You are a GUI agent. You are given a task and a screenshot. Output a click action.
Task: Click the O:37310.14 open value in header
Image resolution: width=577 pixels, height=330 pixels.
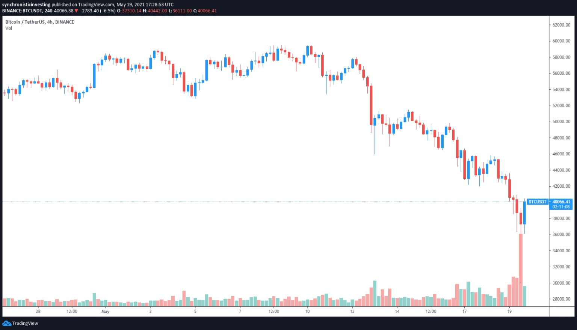tap(129, 11)
